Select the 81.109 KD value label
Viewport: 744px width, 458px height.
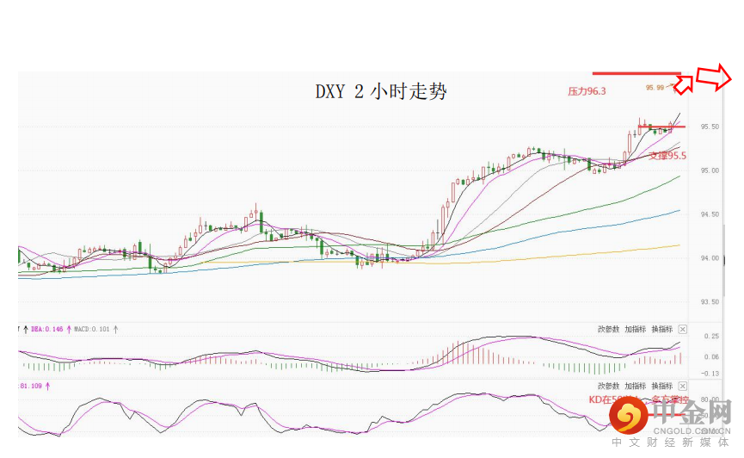(x=31, y=387)
